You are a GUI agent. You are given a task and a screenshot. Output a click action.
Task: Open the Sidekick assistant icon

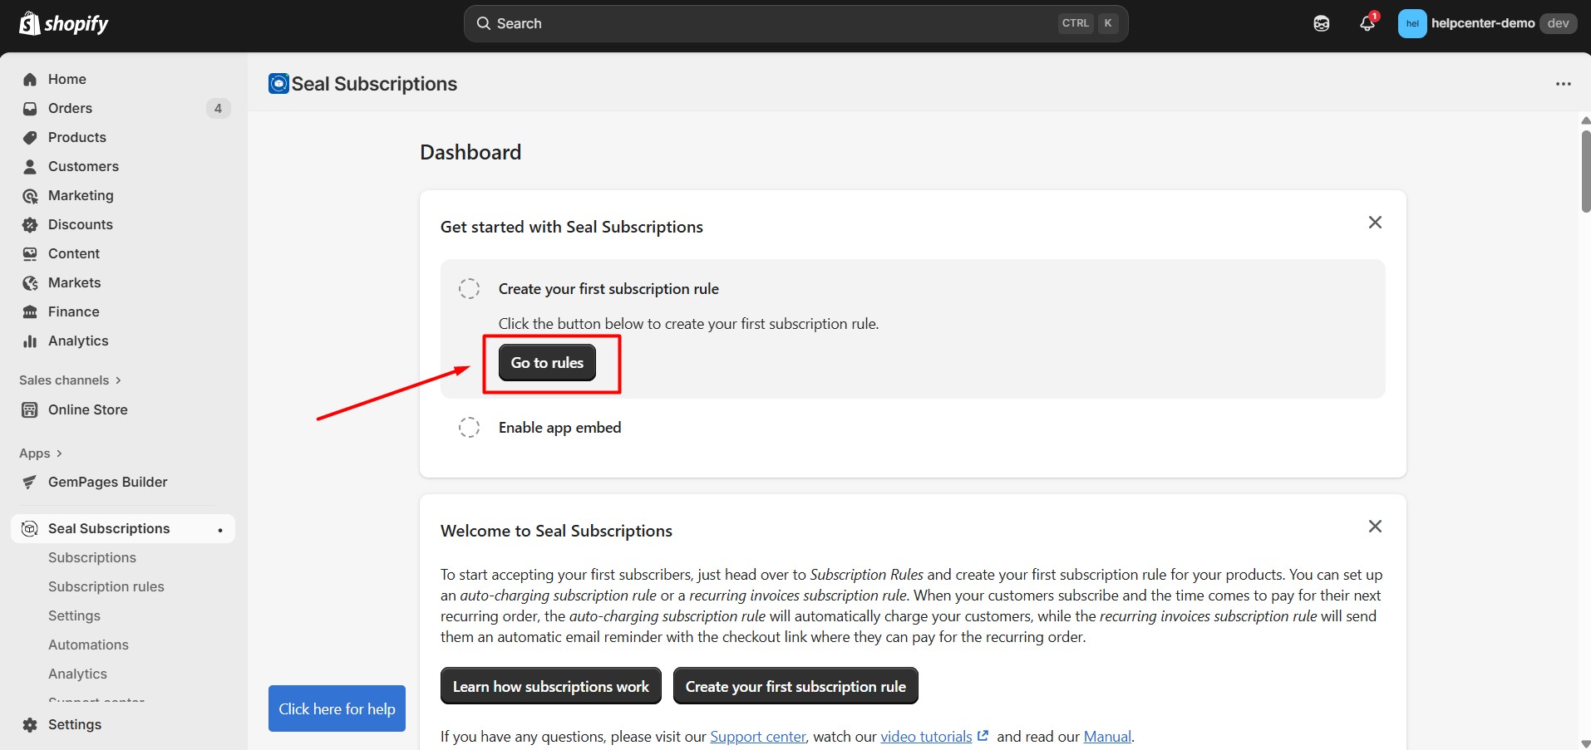[x=1321, y=23]
